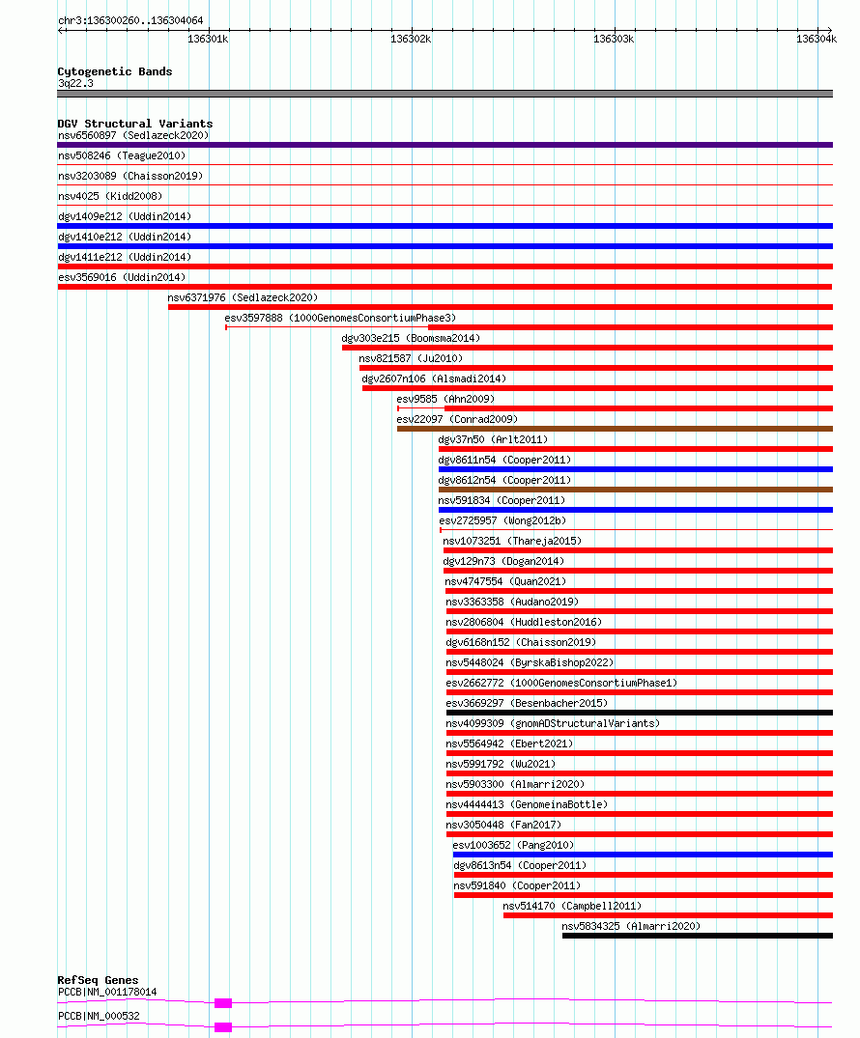Viewport: 860px width, 1038px height.
Task: Click the 136303k ruler tick label
Action: coord(614,39)
